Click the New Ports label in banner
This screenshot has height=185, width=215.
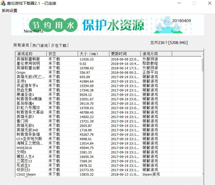click(x=34, y=31)
